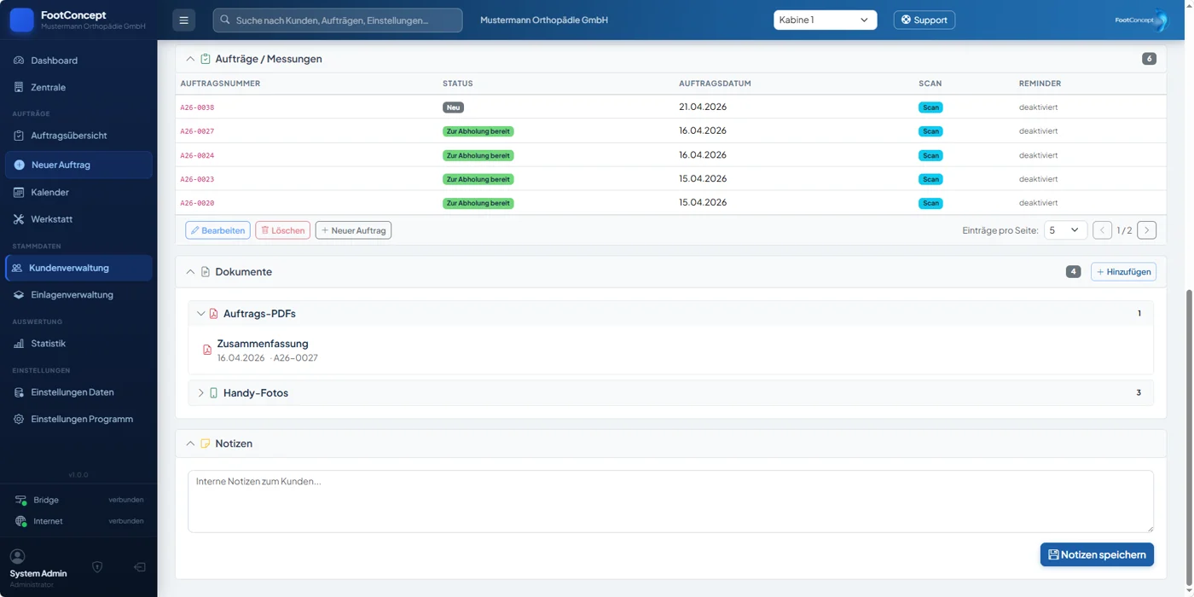Viewport: 1194px width, 597px height.
Task: Click the Scan badge for order A26-0027
Action: [x=930, y=131]
